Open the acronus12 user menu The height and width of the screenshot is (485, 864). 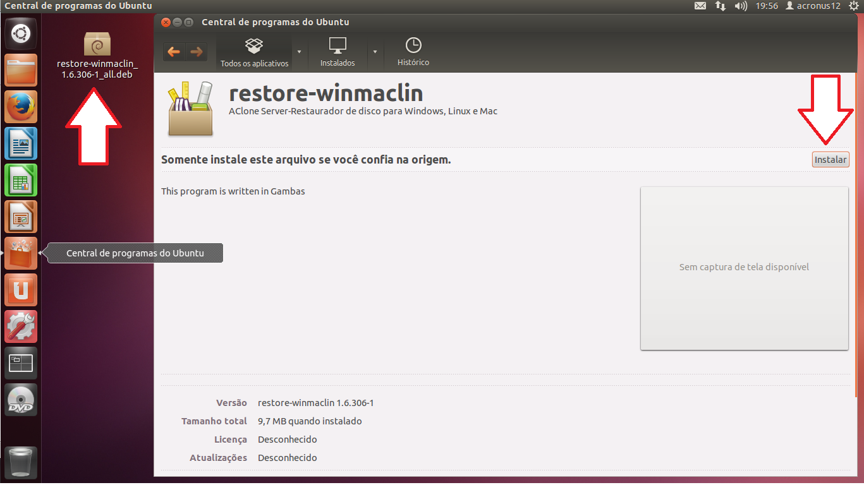coord(813,6)
